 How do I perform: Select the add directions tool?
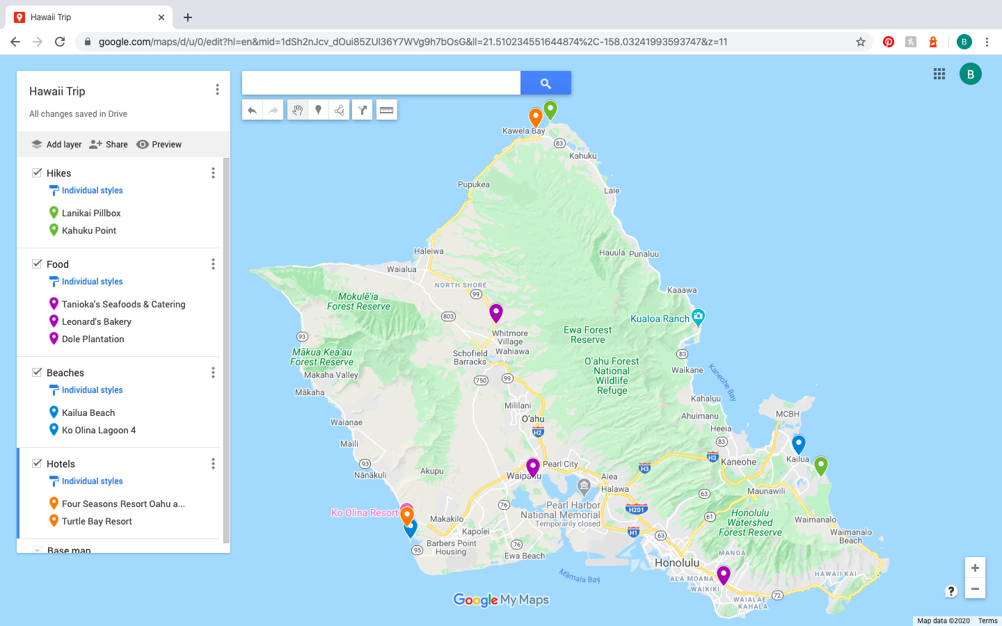click(x=363, y=110)
